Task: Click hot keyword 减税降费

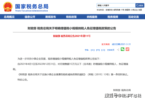Action: 117,10
